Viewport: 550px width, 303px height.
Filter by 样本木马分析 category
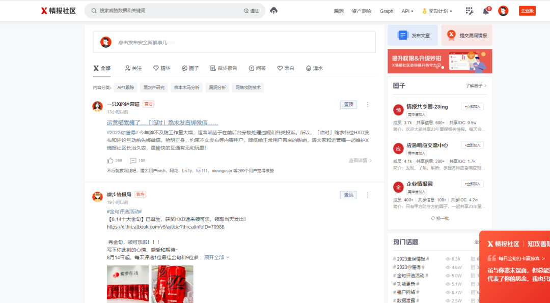pyautogui.click(x=186, y=87)
